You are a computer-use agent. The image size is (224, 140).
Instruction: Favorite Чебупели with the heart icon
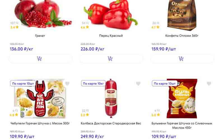(67, 83)
